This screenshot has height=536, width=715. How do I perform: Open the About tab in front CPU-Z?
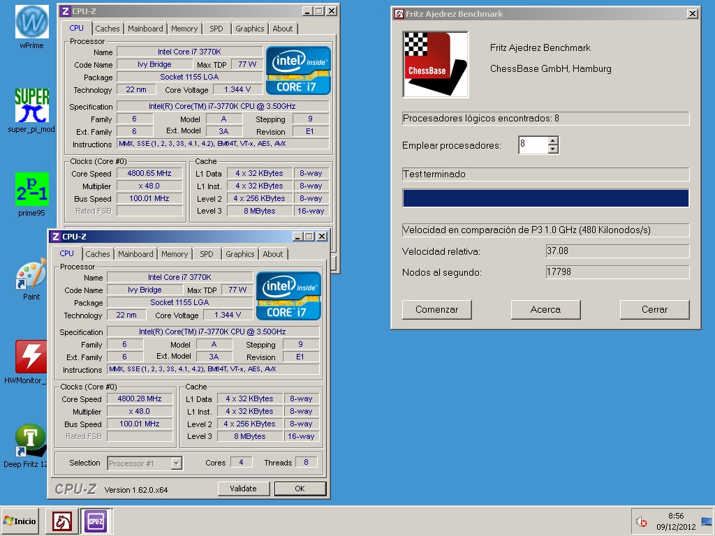click(x=273, y=254)
